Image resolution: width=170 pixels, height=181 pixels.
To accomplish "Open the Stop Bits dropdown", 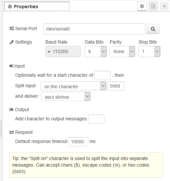I will tap(149, 51).
